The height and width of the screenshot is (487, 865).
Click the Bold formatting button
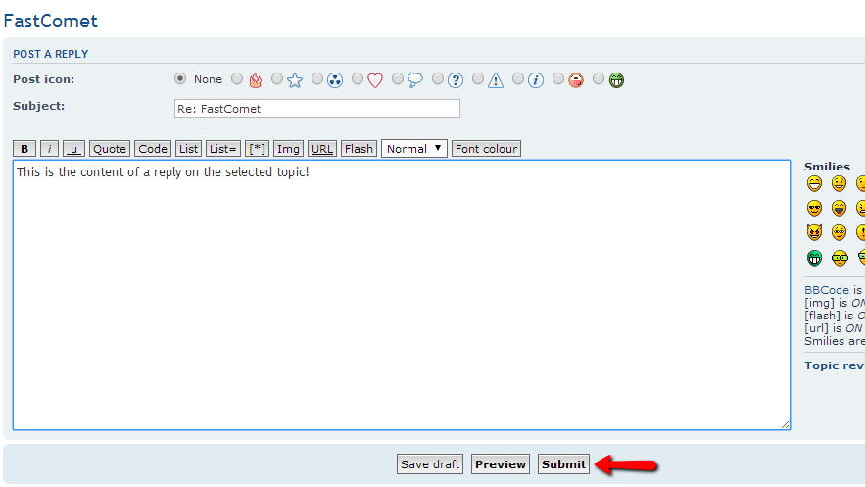point(24,149)
